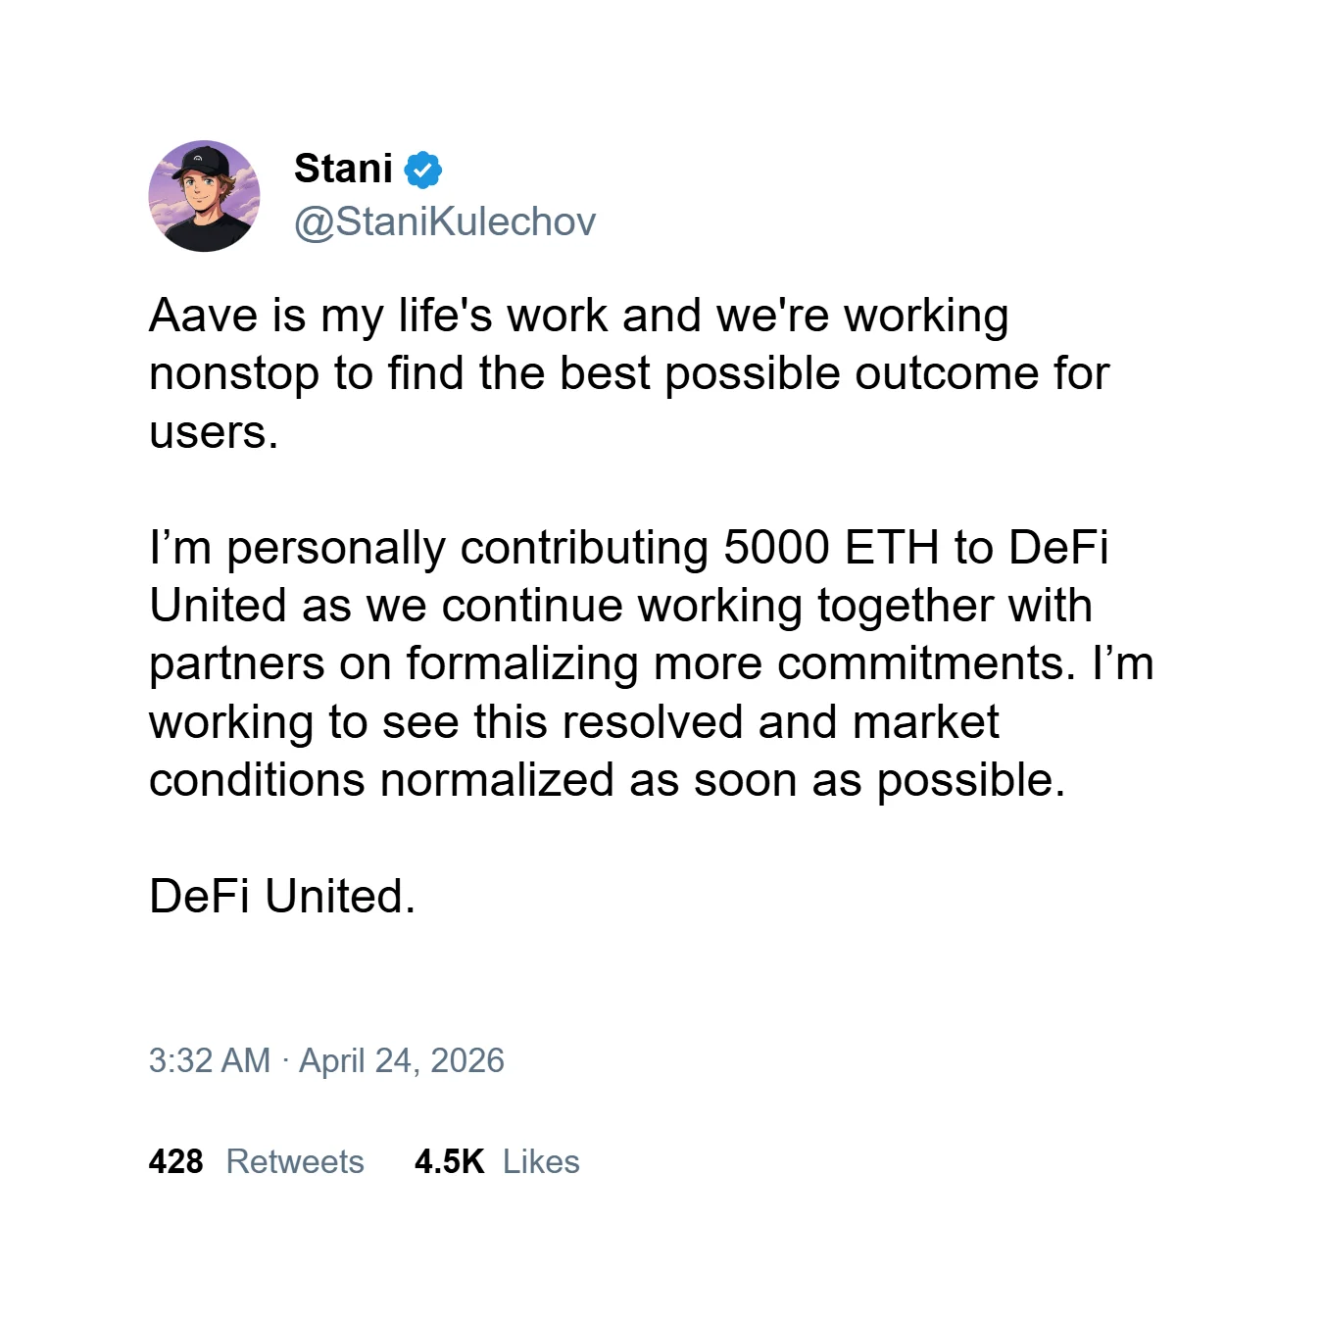Click "conditions normalized as soon as possible" line
This screenshot has height=1323, width=1323.
pos(607,780)
